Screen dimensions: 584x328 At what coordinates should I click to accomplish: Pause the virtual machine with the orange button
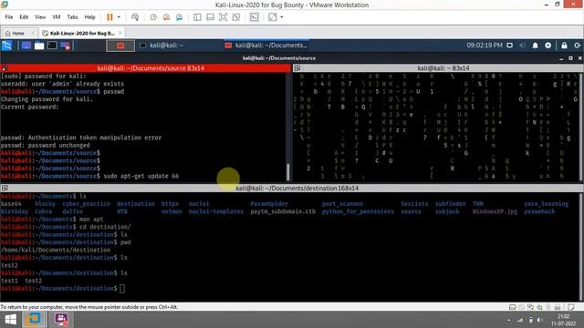pyautogui.click(x=109, y=17)
